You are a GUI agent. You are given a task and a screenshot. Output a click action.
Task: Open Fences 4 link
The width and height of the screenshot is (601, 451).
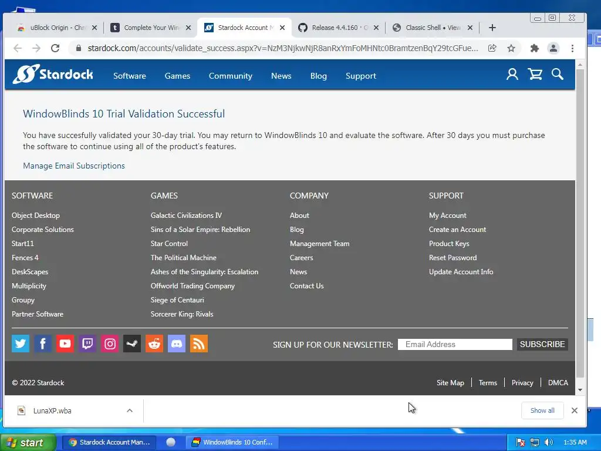(25, 258)
